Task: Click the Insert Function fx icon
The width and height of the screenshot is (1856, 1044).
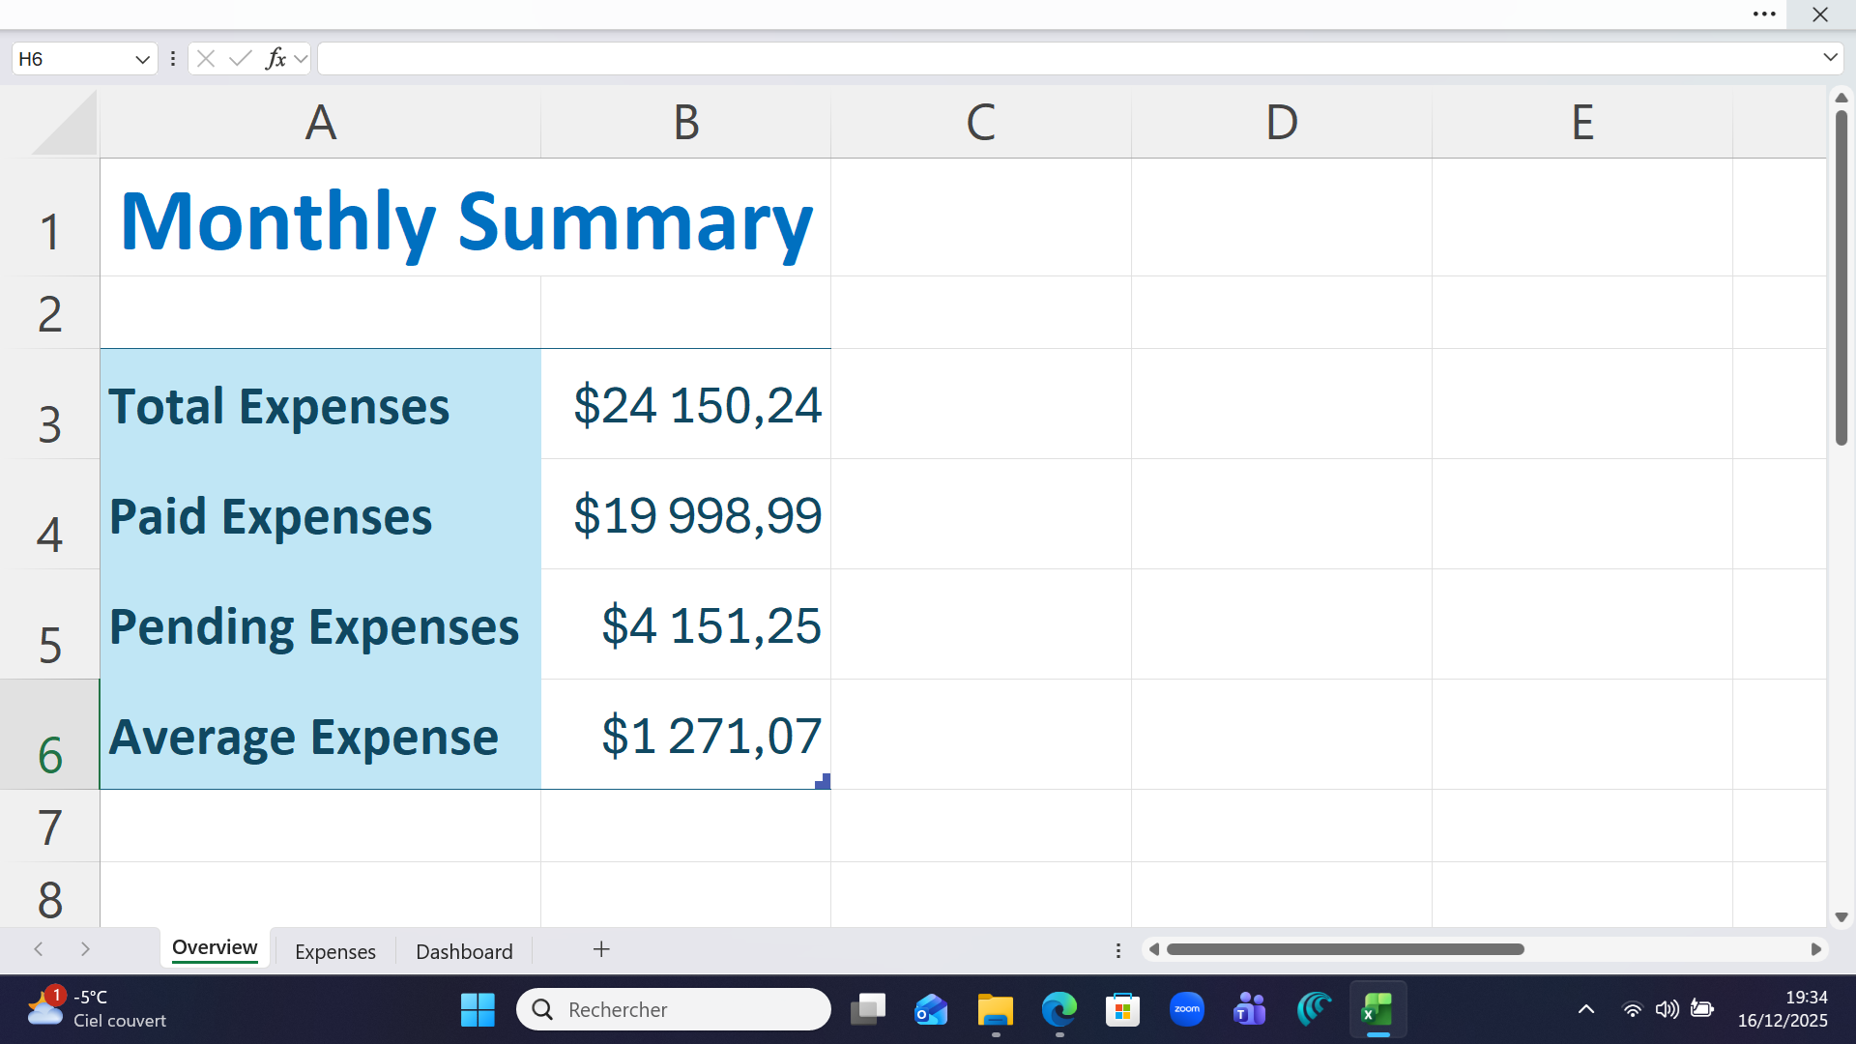Action: (275, 59)
